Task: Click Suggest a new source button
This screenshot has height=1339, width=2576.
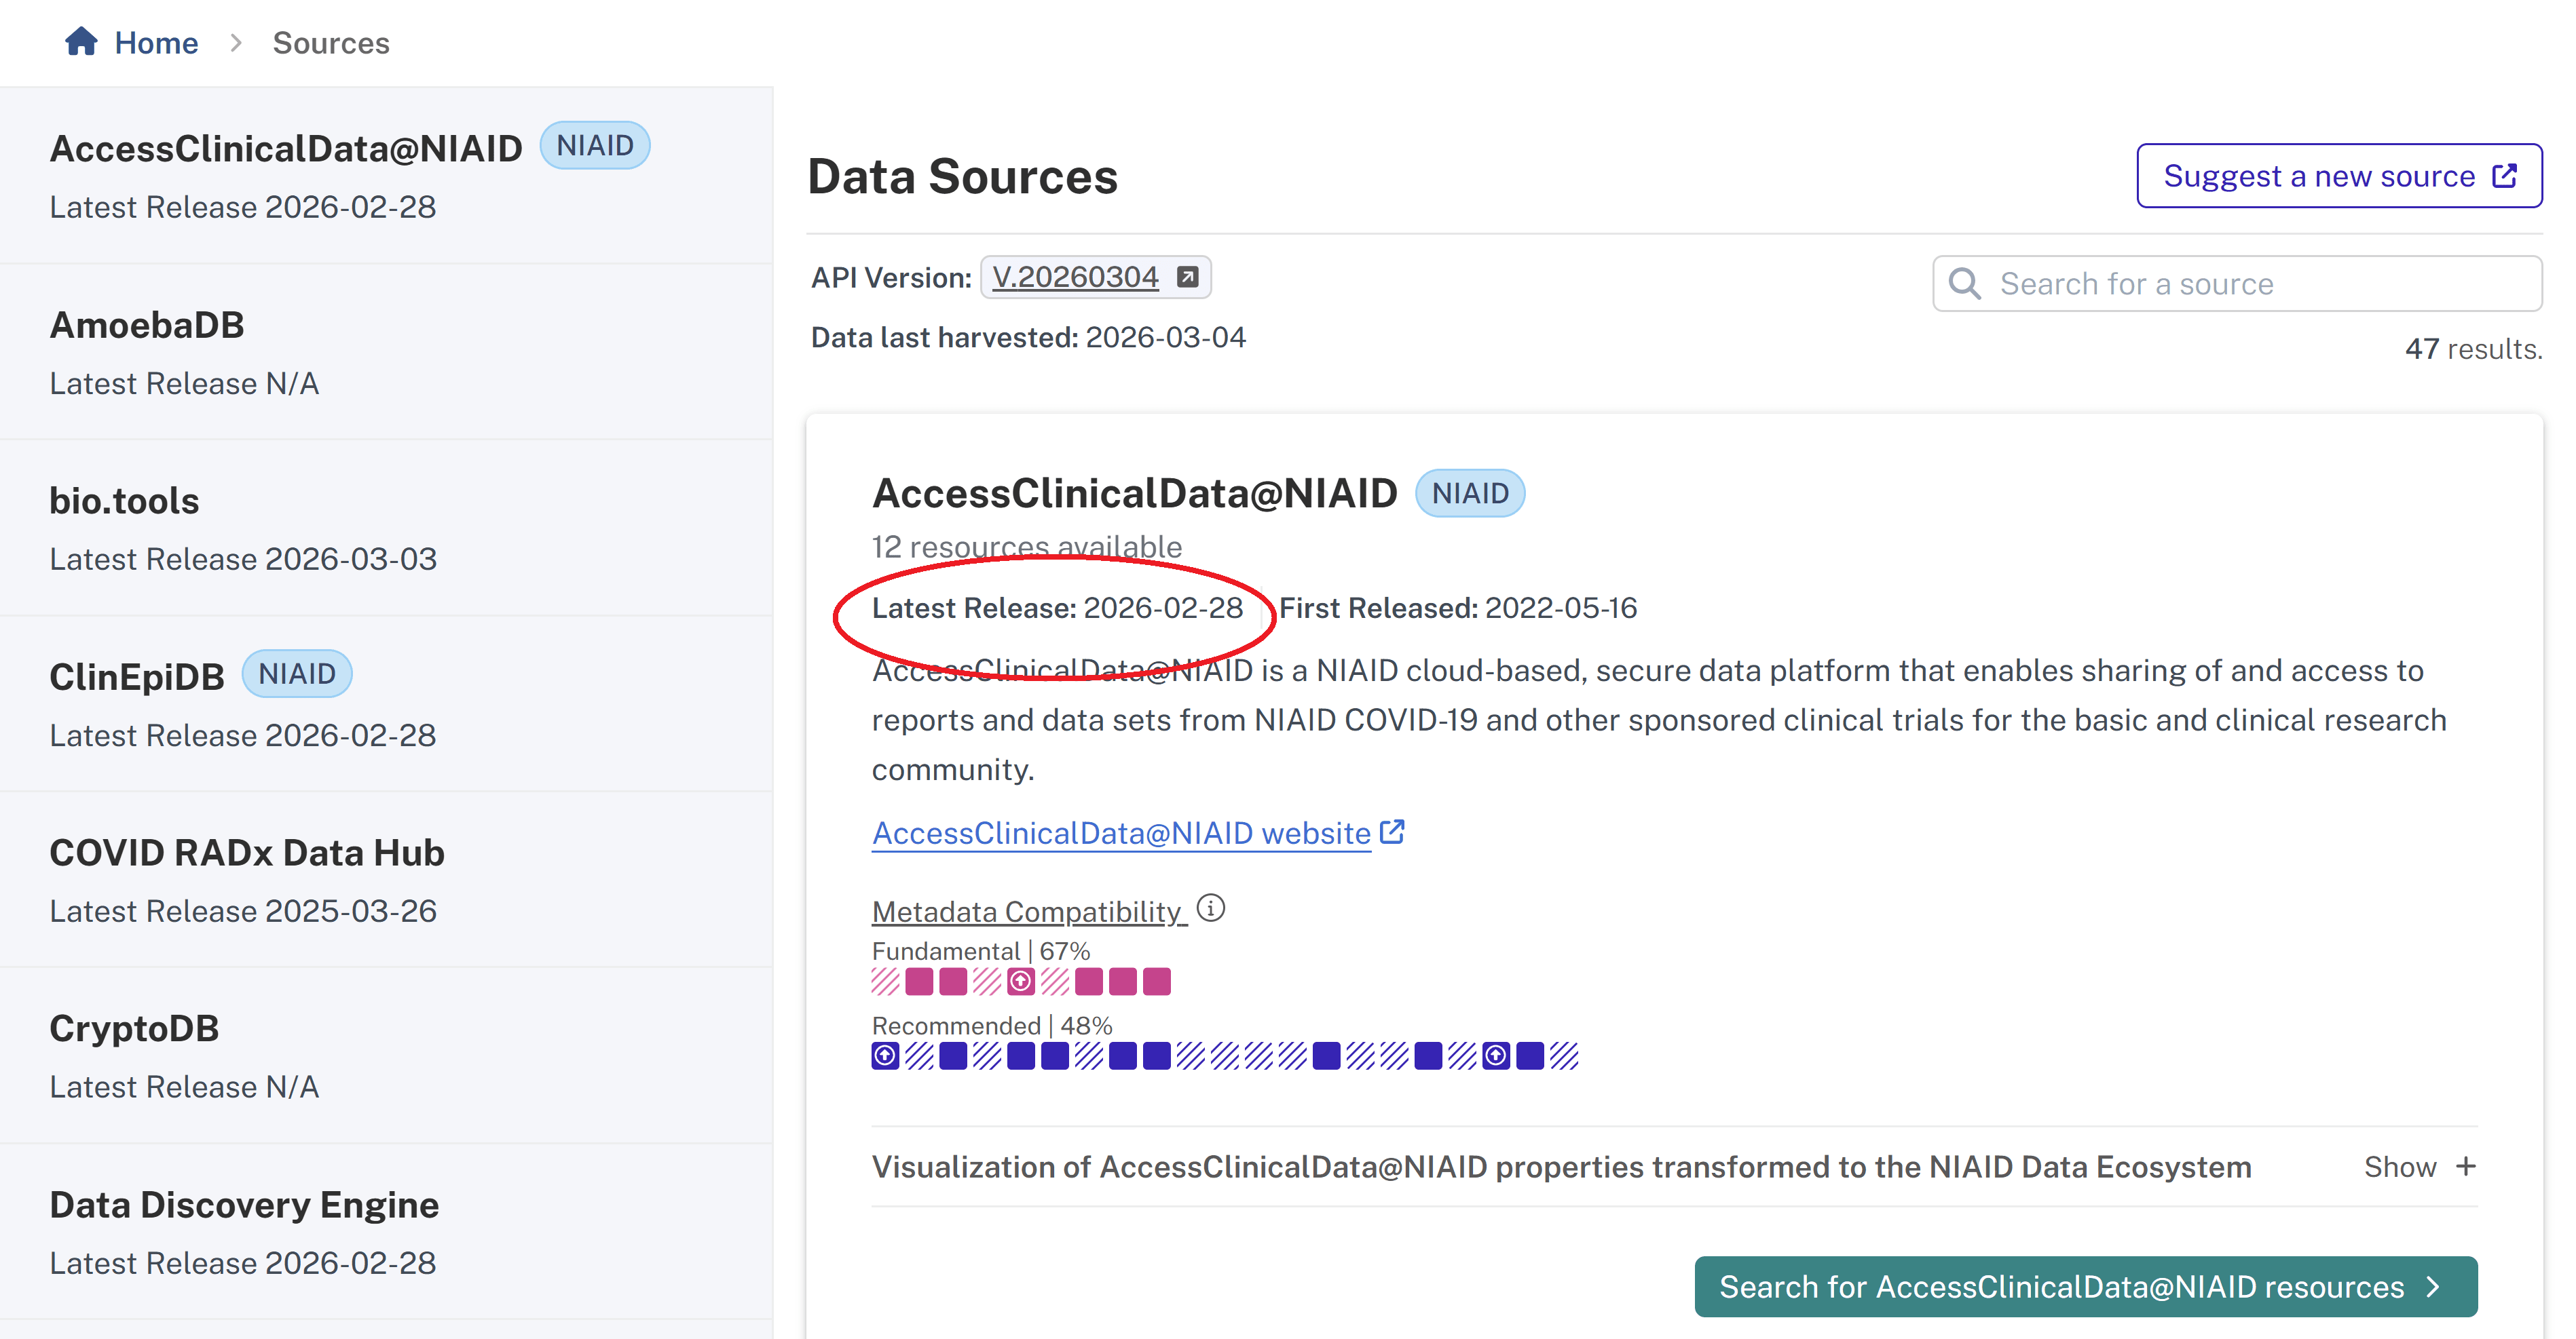Action: 2339,176
